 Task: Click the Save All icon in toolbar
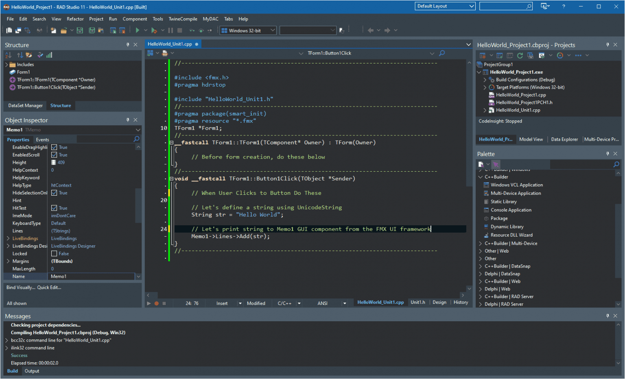coord(92,30)
